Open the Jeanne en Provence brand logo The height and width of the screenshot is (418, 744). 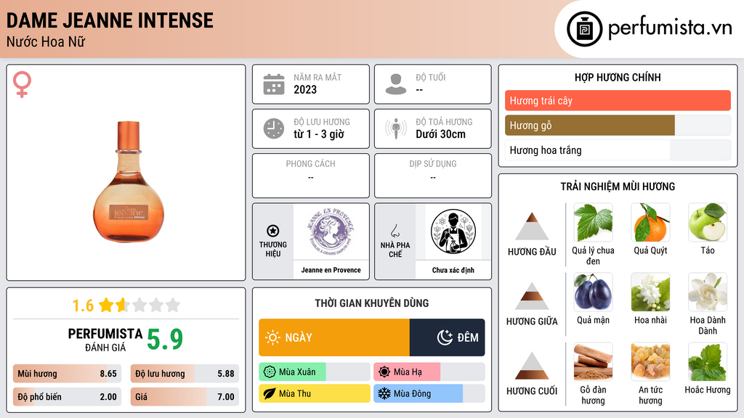point(331,231)
